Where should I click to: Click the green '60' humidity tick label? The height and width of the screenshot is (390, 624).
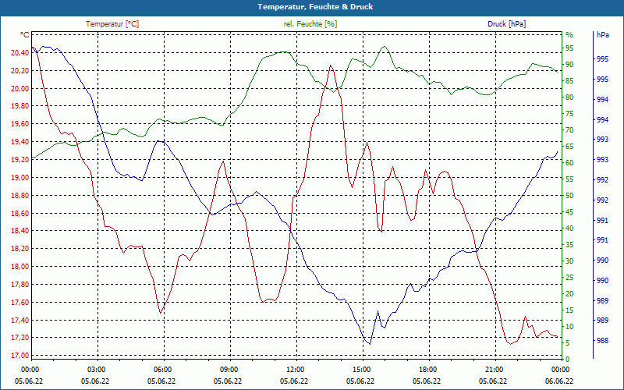click(569, 163)
